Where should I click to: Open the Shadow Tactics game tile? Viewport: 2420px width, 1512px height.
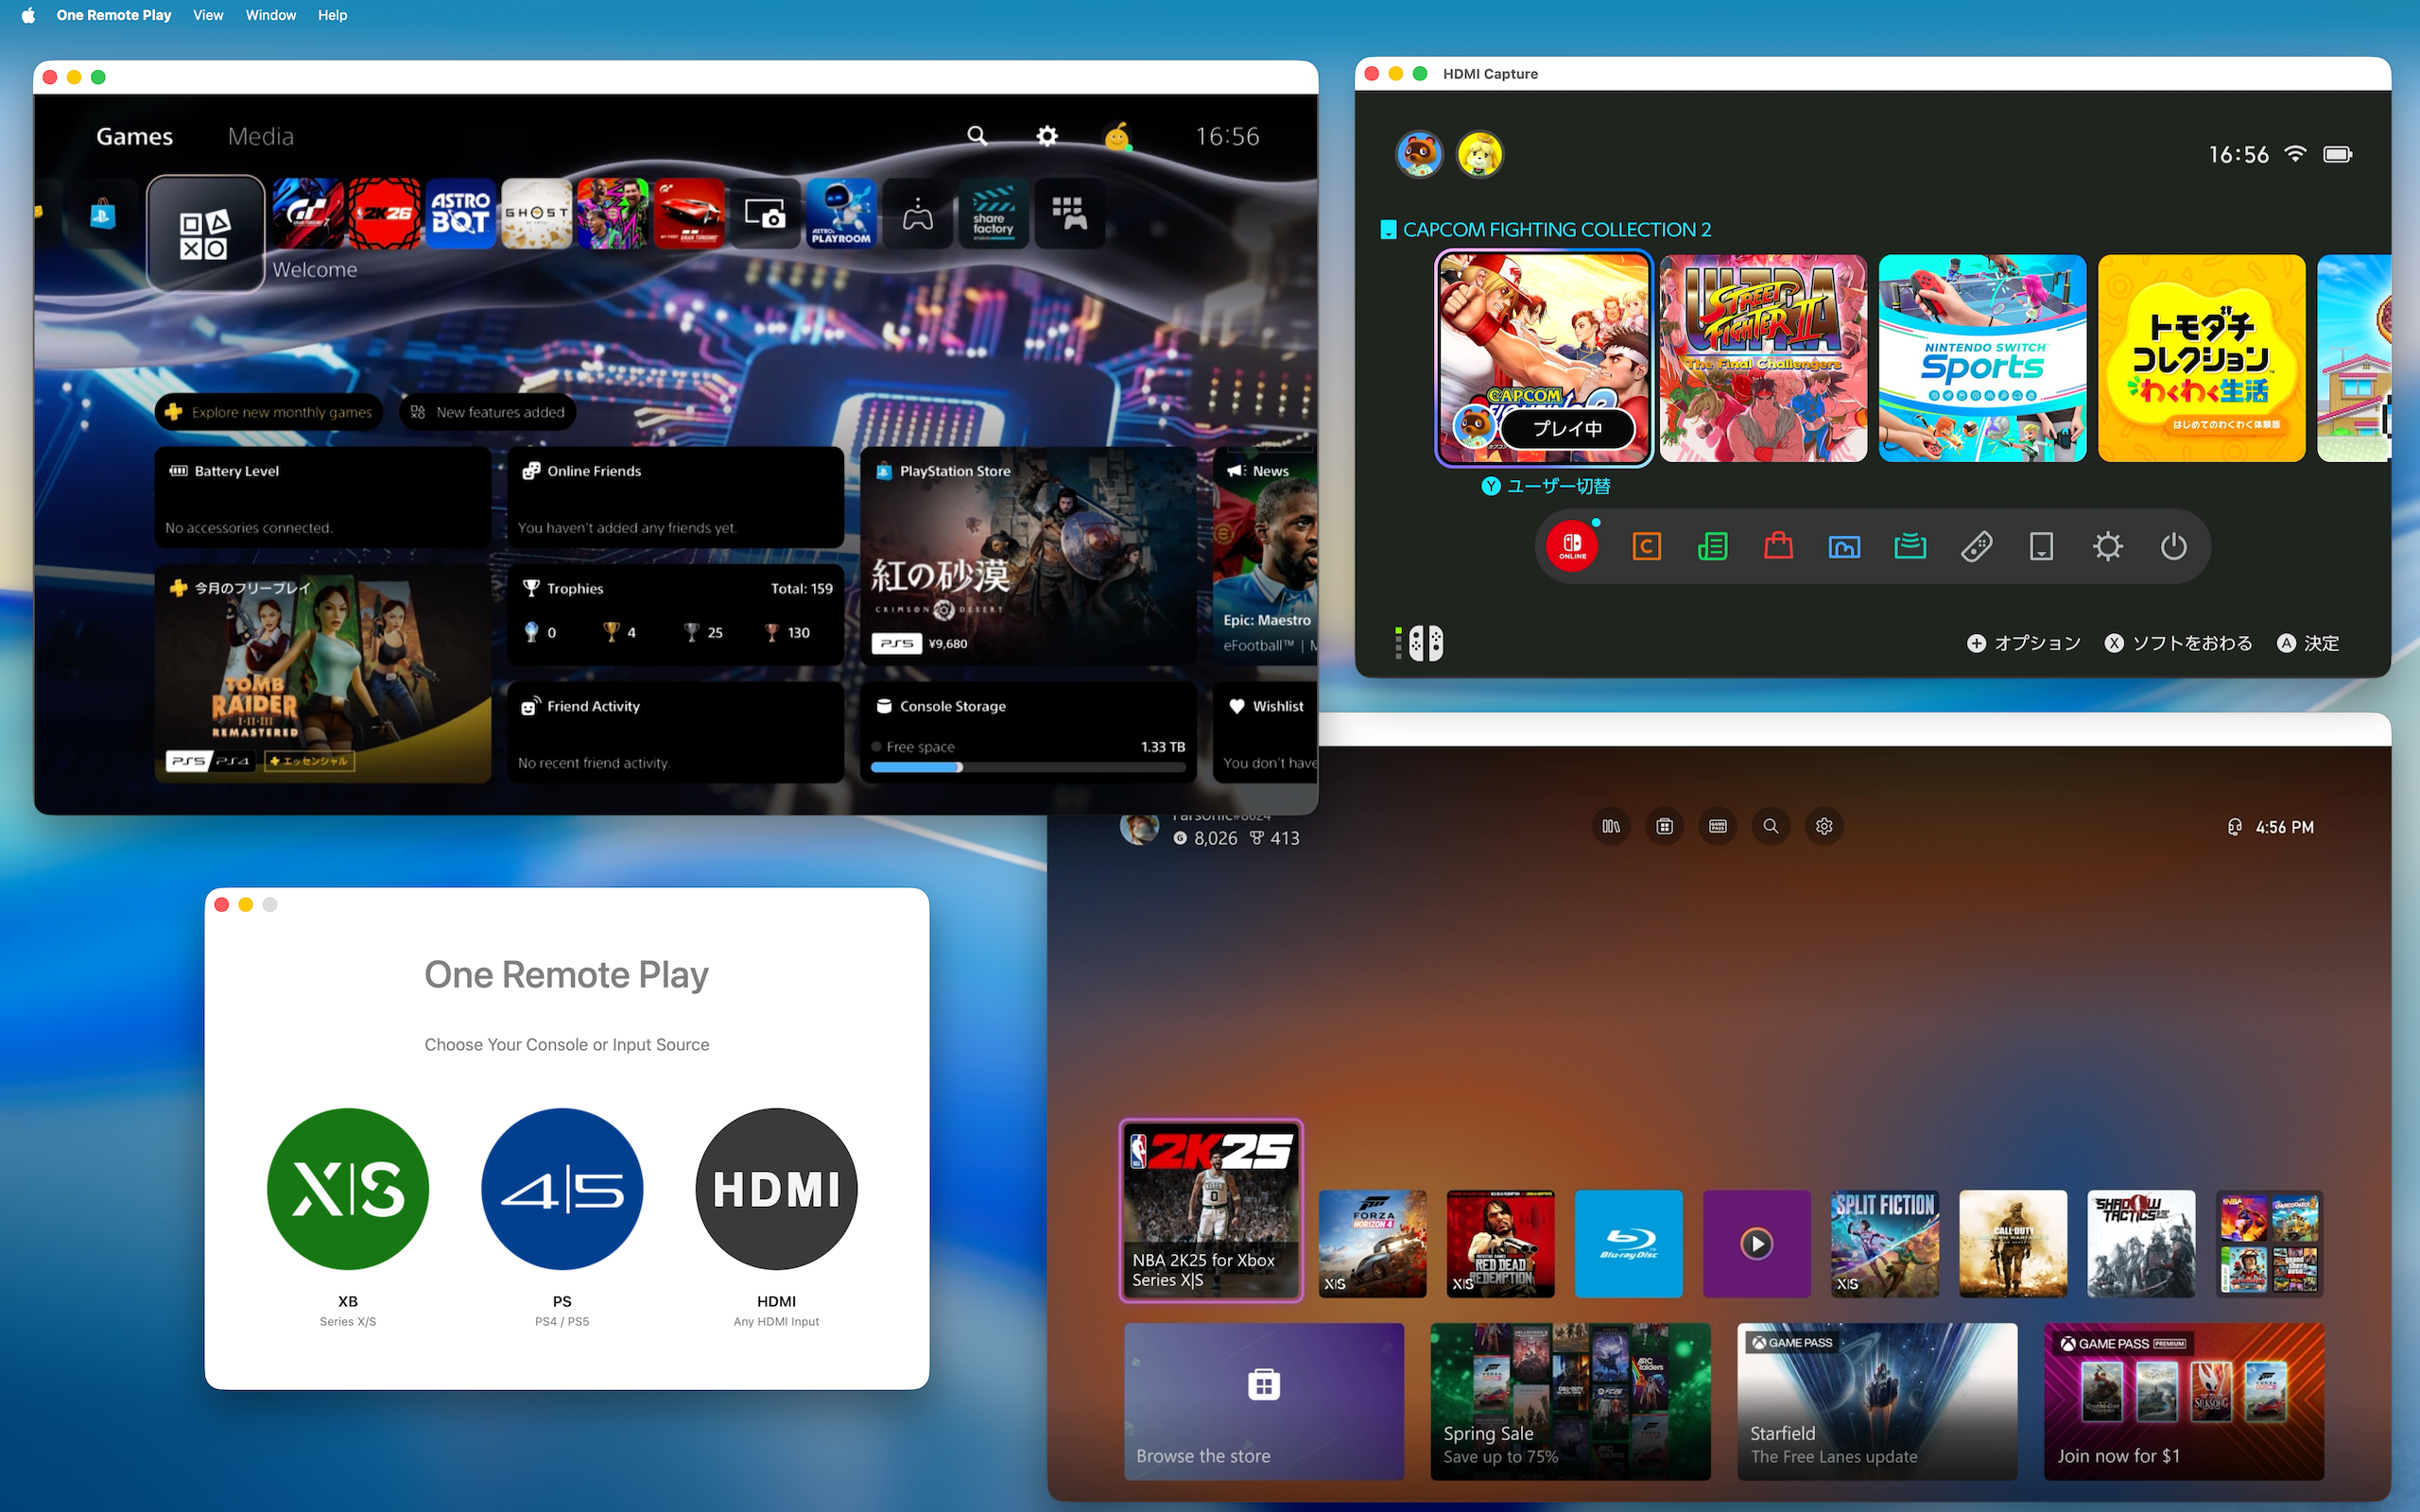(x=2141, y=1244)
